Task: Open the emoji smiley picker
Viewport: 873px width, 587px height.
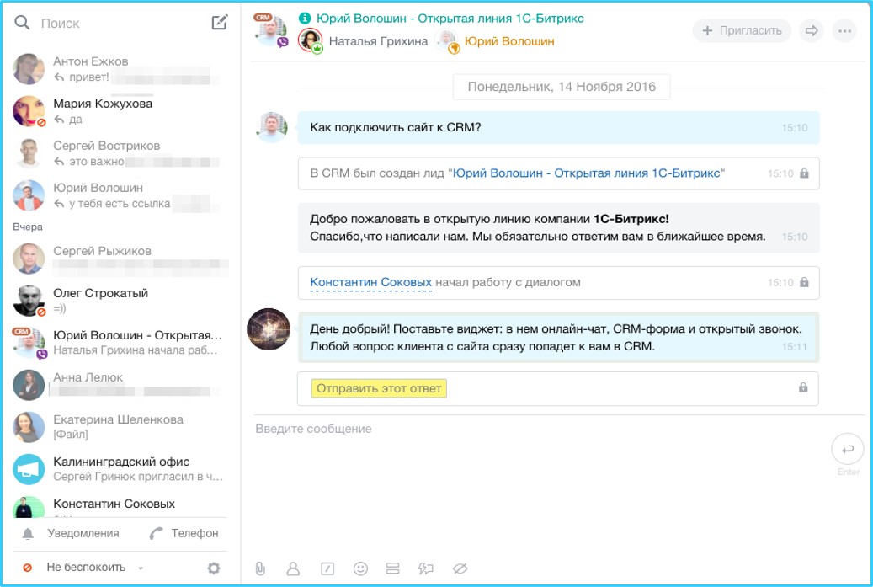Action: [x=361, y=568]
